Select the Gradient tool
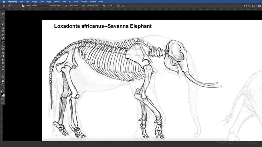This screenshot has width=262, height=147. 3,56
